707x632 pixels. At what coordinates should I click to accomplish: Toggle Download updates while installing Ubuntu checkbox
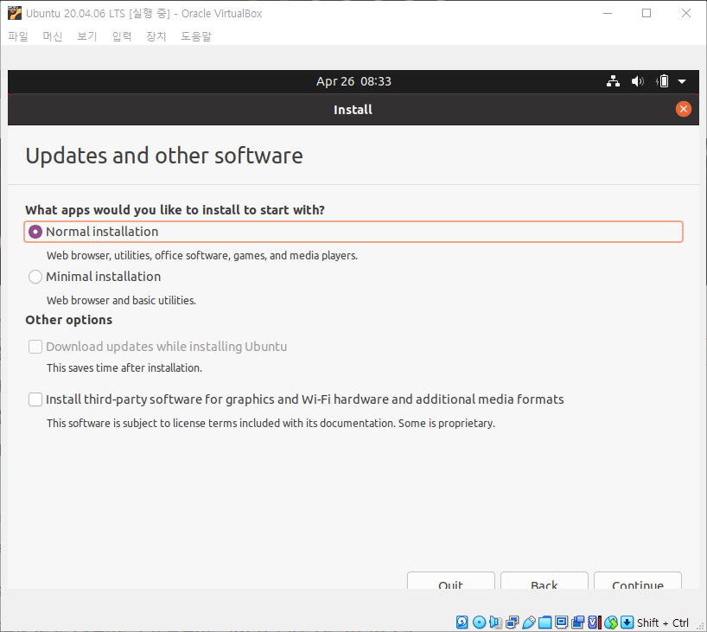click(x=35, y=347)
